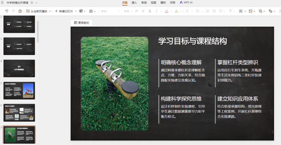Expand the line spacing dropdown arrow
The image size is (281, 145).
click(x=224, y=11)
